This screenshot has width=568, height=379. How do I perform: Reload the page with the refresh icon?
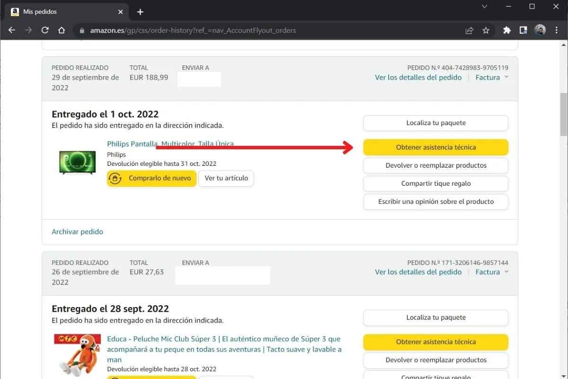click(45, 30)
